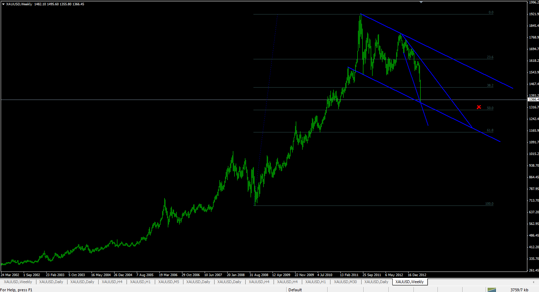The height and width of the screenshot is (292, 539).
Task: Click the OHLC values 1482.10 1495.60 1355.80 1366.45
Action: [59, 4]
